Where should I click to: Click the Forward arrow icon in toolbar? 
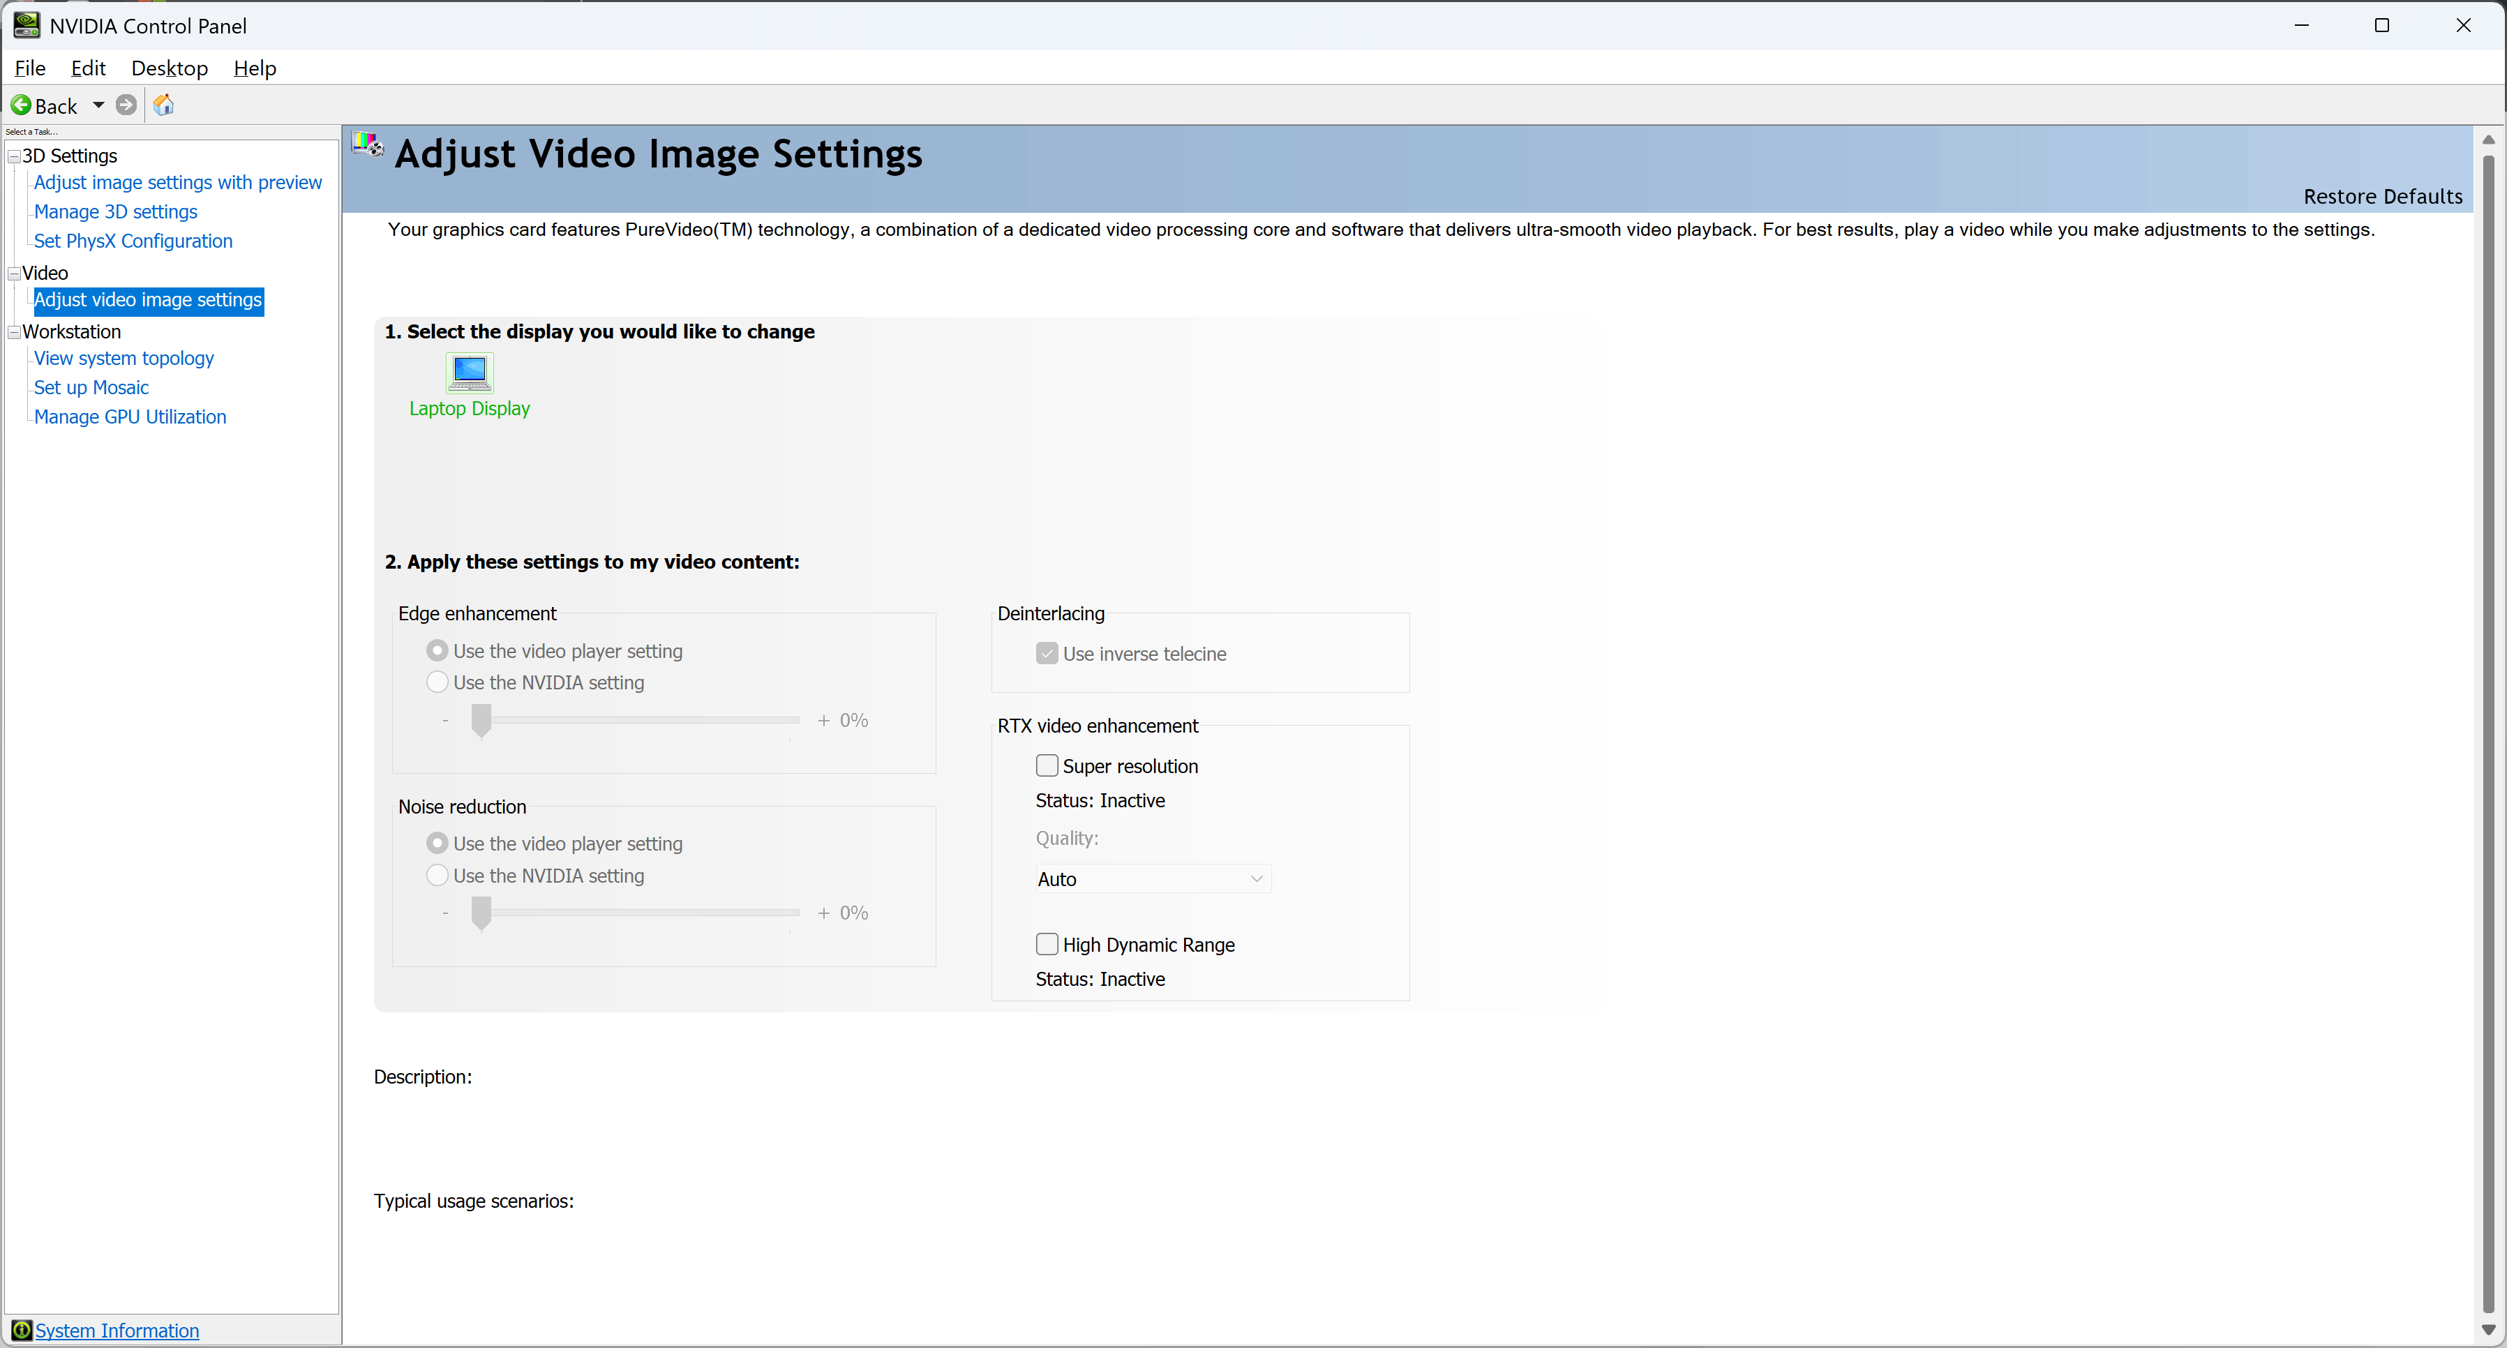click(126, 105)
